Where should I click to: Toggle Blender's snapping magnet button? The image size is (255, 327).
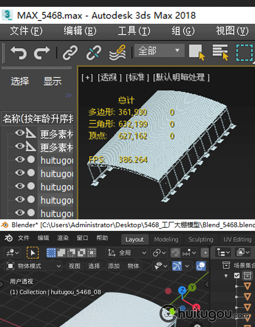point(175,253)
